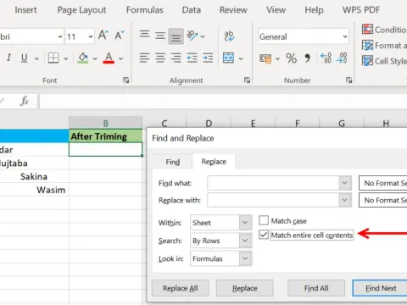Expand borders options arrow

pyautogui.click(x=66, y=58)
